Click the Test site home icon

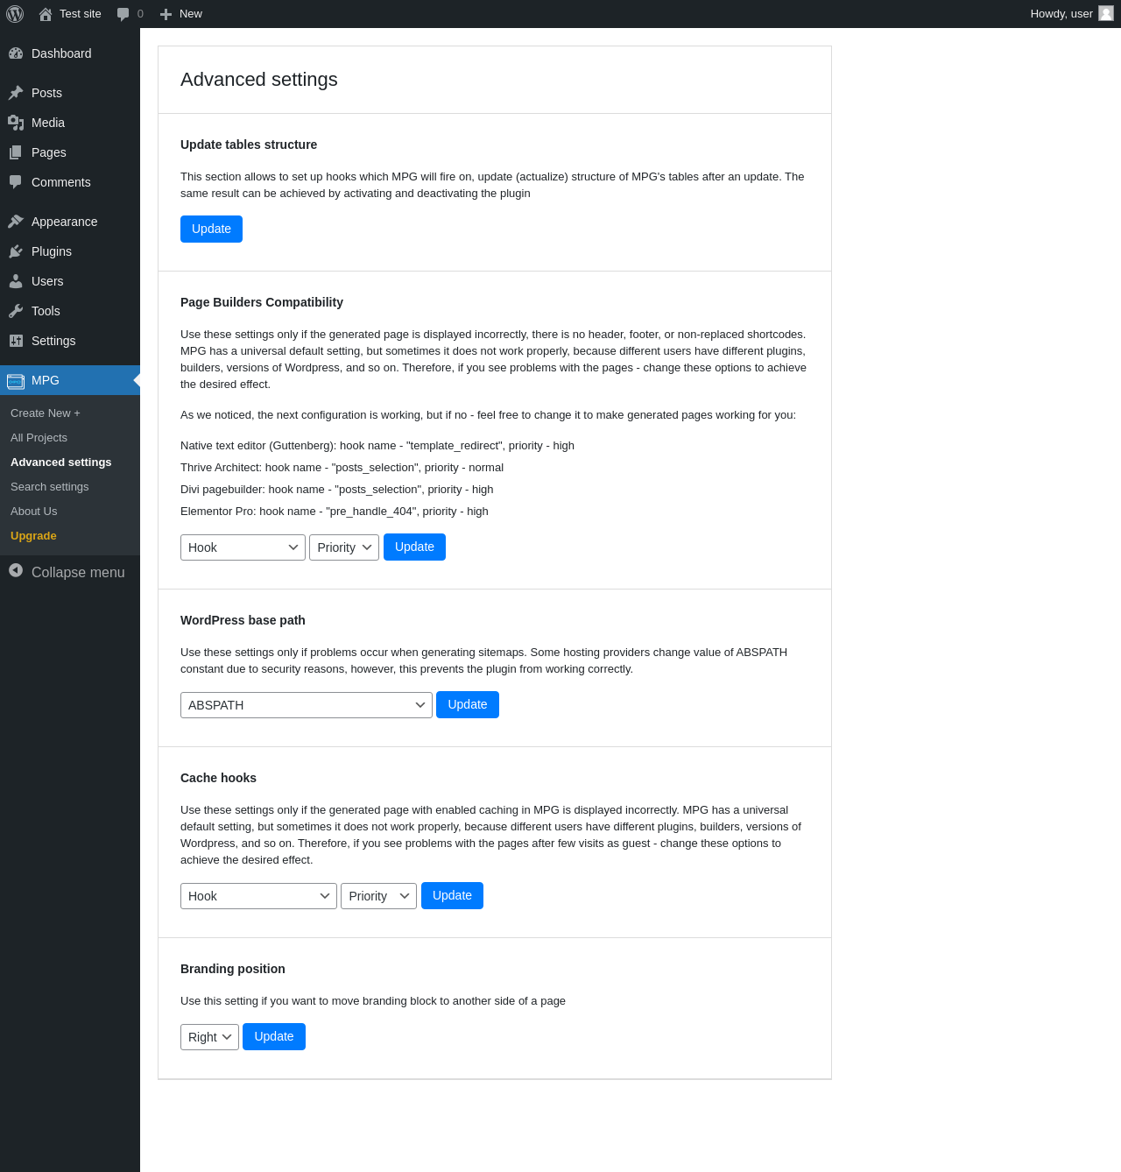pyautogui.click(x=46, y=14)
